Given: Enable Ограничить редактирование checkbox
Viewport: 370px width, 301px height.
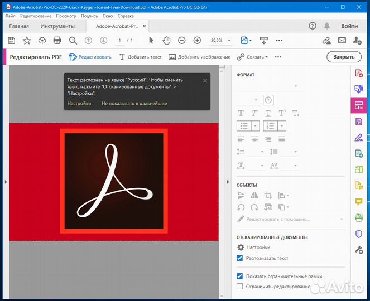Looking at the screenshot, I should (239, 286).
